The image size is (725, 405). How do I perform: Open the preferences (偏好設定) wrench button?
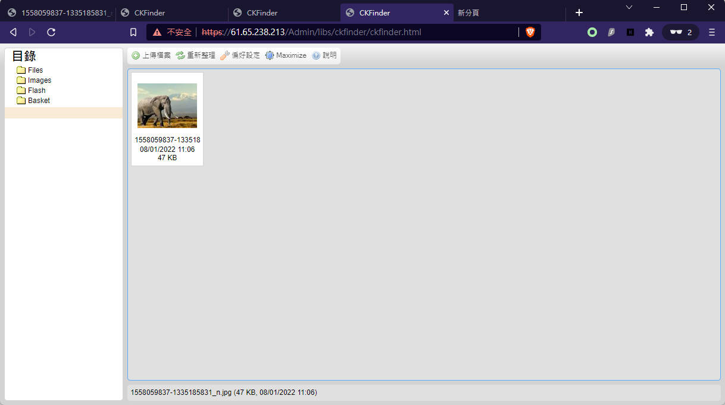pos(240,55)
